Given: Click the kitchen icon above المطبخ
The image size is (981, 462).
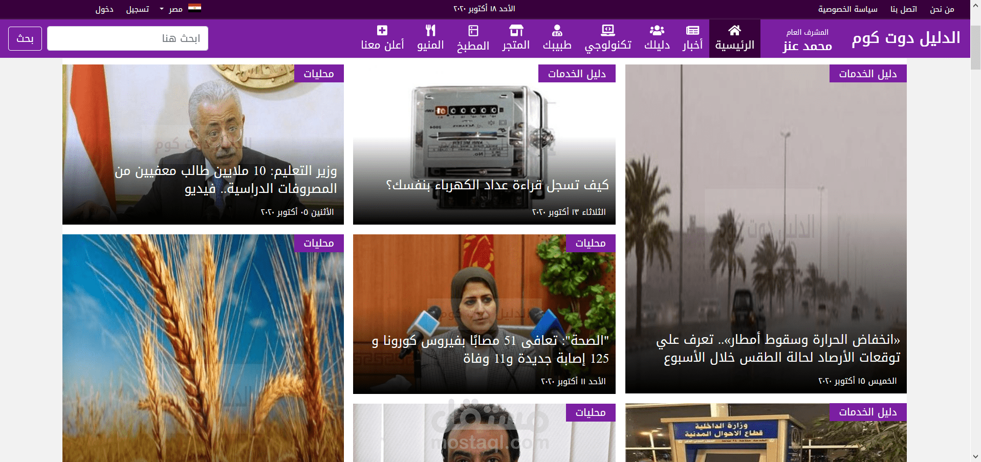Looking at the screenshot, I should pyautogui.click(x=473, y=30).
